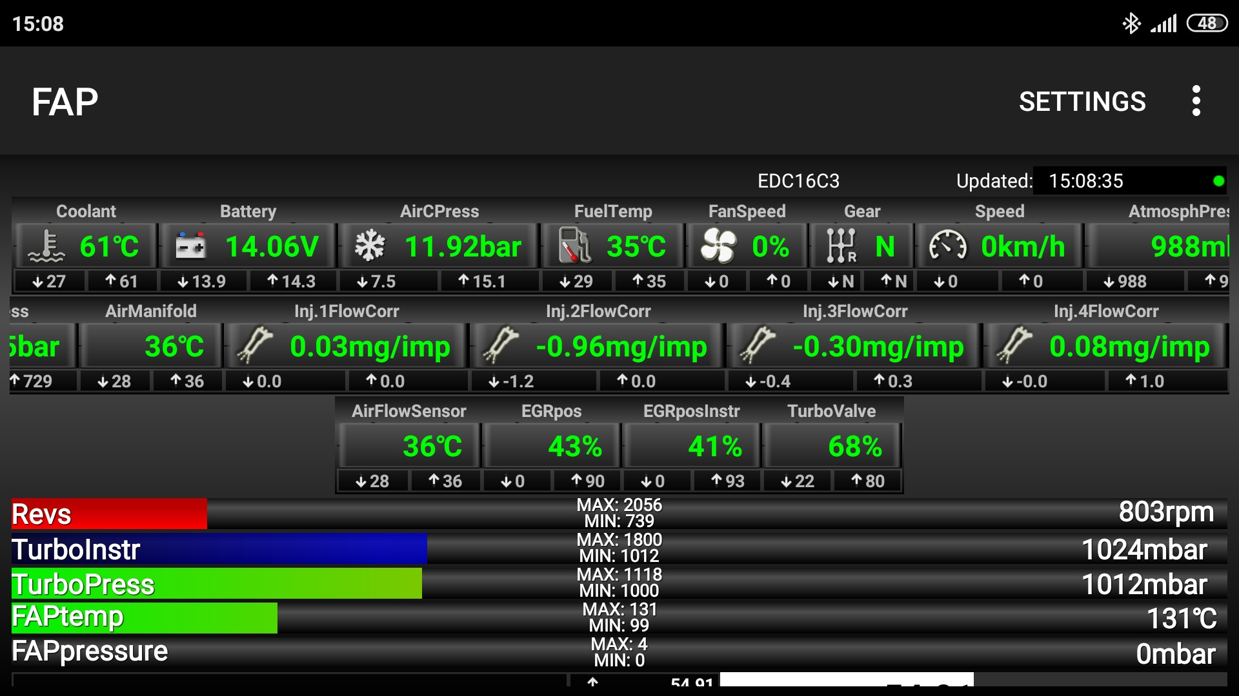
Task: Tap the FanSpeed fan icon
Action: tap(718, 246)
